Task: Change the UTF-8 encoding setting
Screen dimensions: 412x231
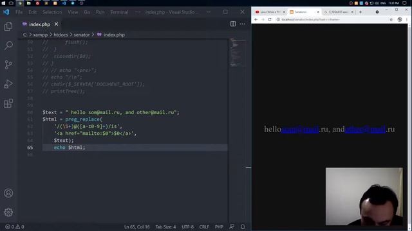Action: tap(187, 227)
